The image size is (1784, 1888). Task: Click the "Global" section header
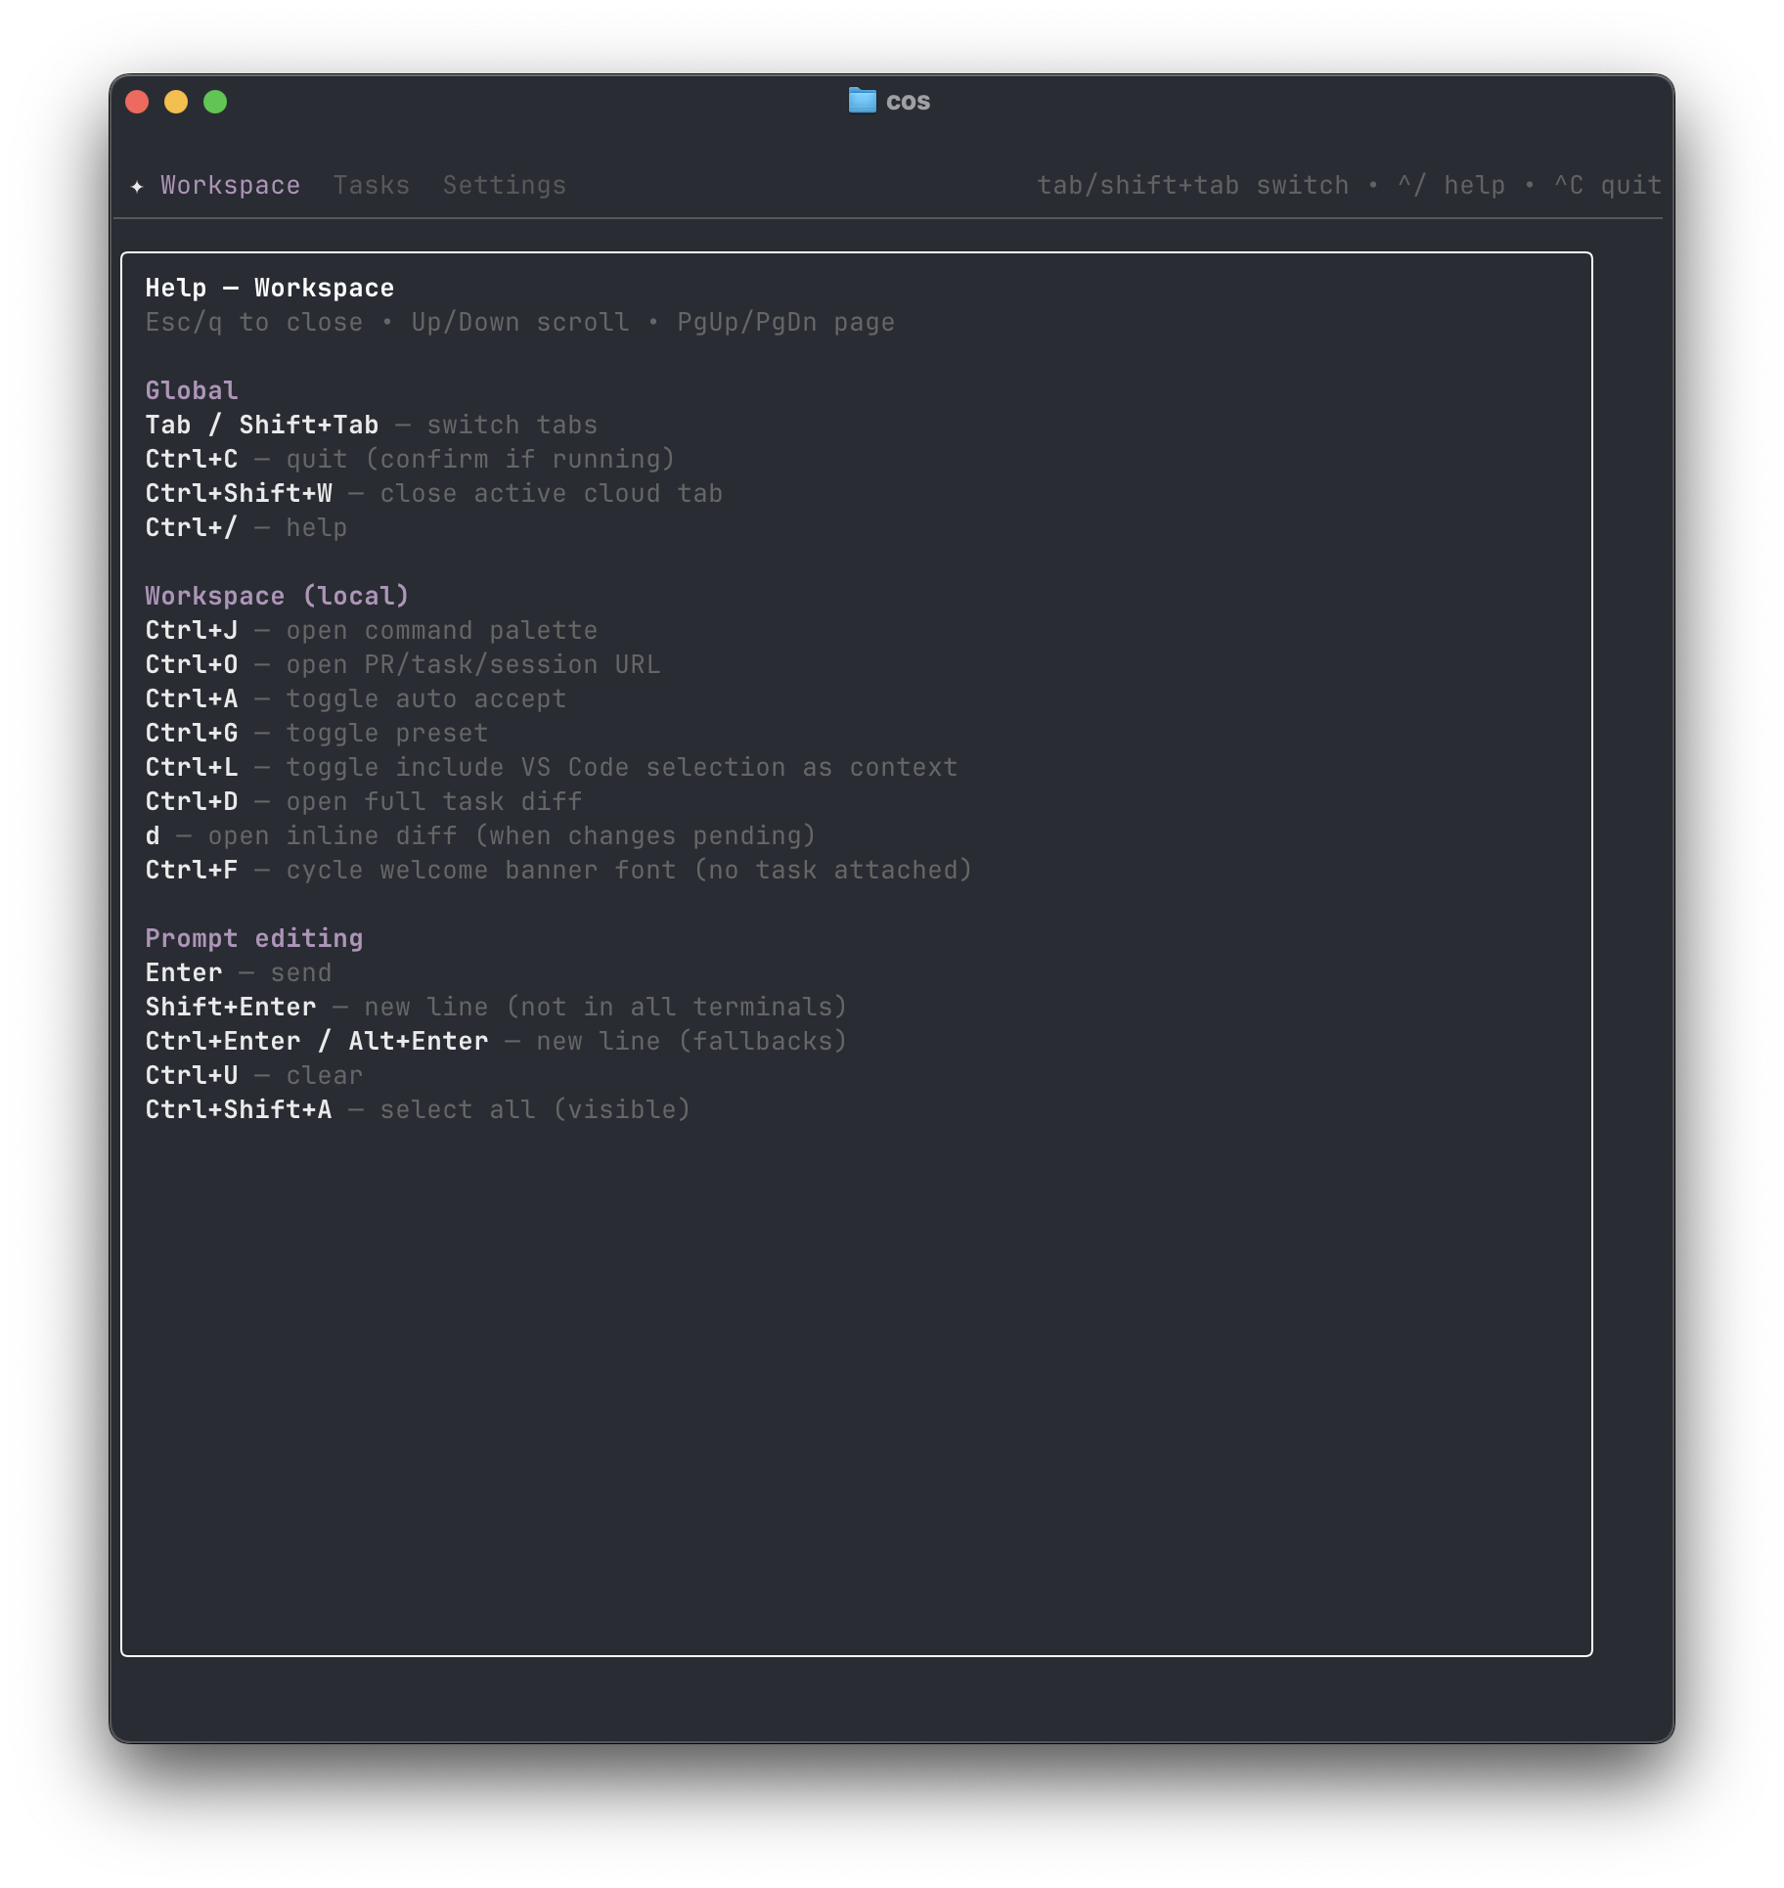(191, 389)
